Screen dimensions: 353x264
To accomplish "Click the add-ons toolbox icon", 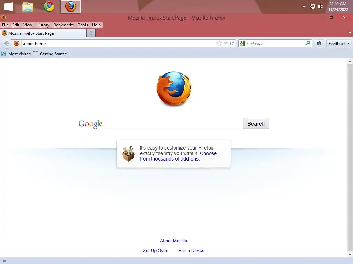I will tap(128, 154).
